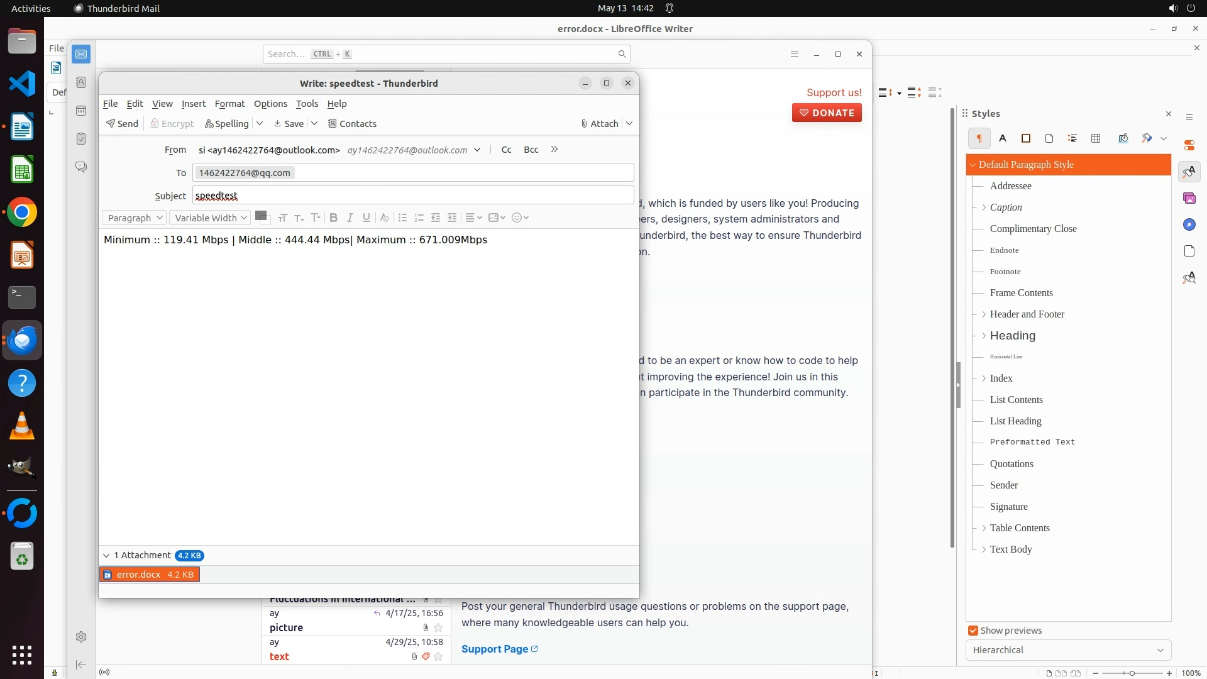Open Thunderbird address book sidebar icon
Viewport: 1207px width, 679px height.
click(x=81, y=82)
